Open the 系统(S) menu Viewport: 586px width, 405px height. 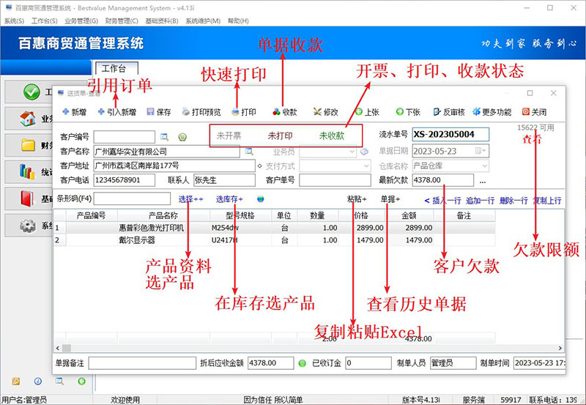pyautogui.click(x=14, y=21)
